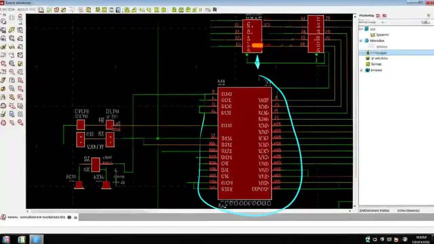Screen dimensions: 434x244
Task: Click the Sources entry in the right tree
Action: coord(376,64)
